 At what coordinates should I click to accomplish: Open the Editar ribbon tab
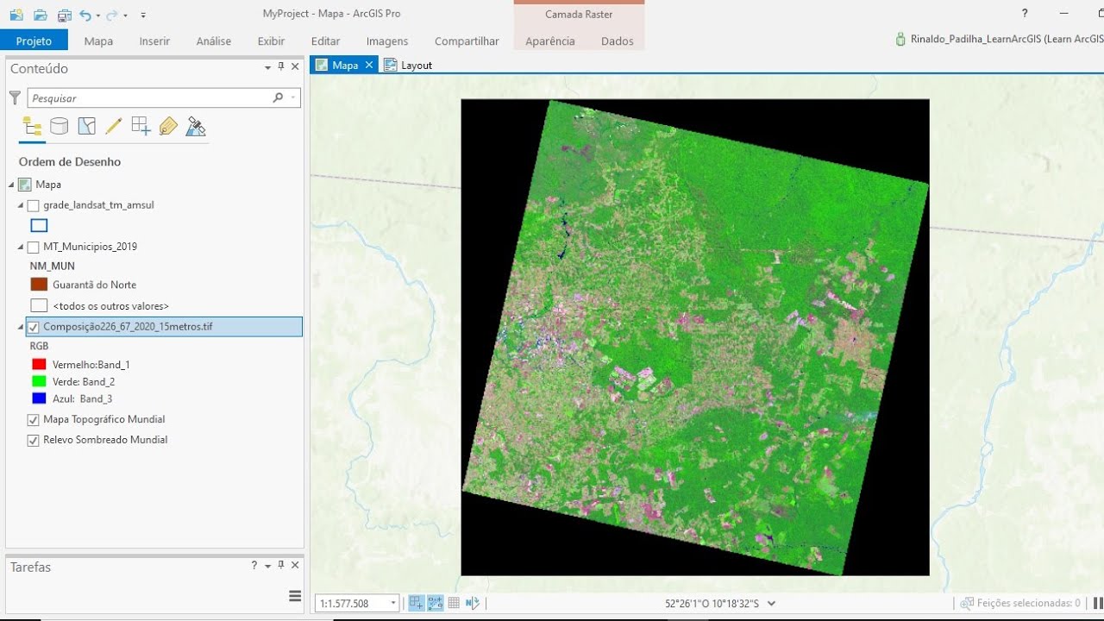(325, 41)
